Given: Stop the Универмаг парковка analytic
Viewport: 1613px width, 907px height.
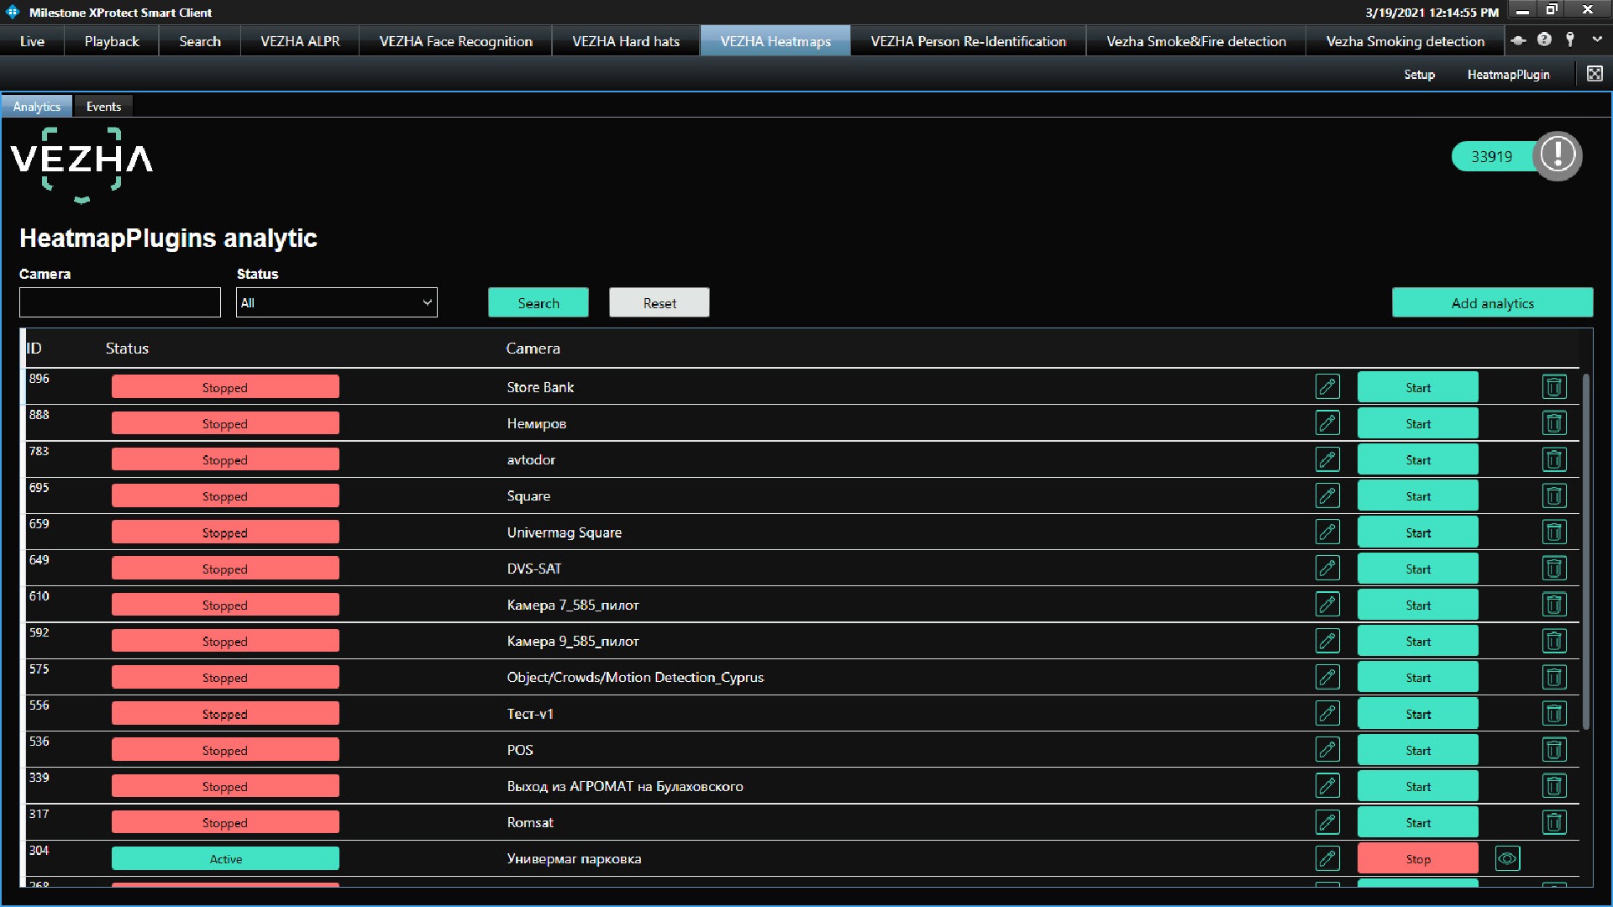Looking at the screenshot, I should (x=1418, y=858).
